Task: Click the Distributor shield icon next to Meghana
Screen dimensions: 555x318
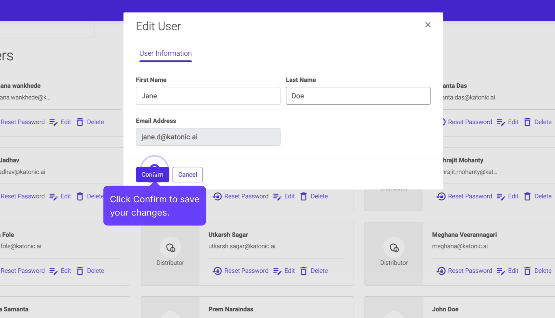Action: click(394, 248)
